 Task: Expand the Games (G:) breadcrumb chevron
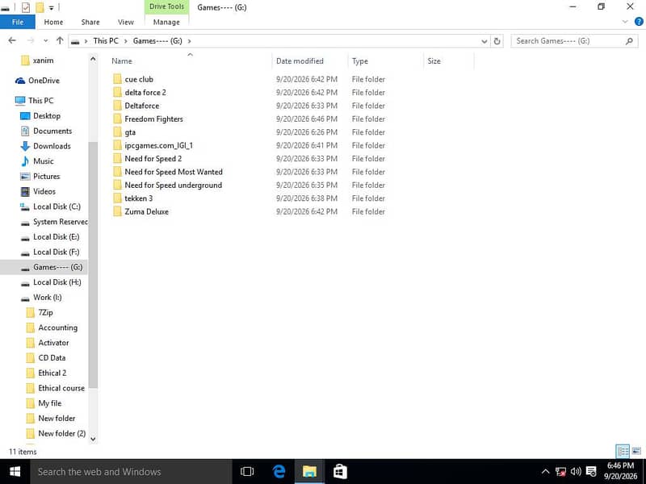click(x=189, y=41)
